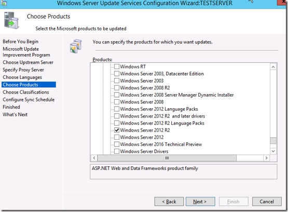Click the horizontal scroll right arrow
288x212 pixels.
point(266,158)
